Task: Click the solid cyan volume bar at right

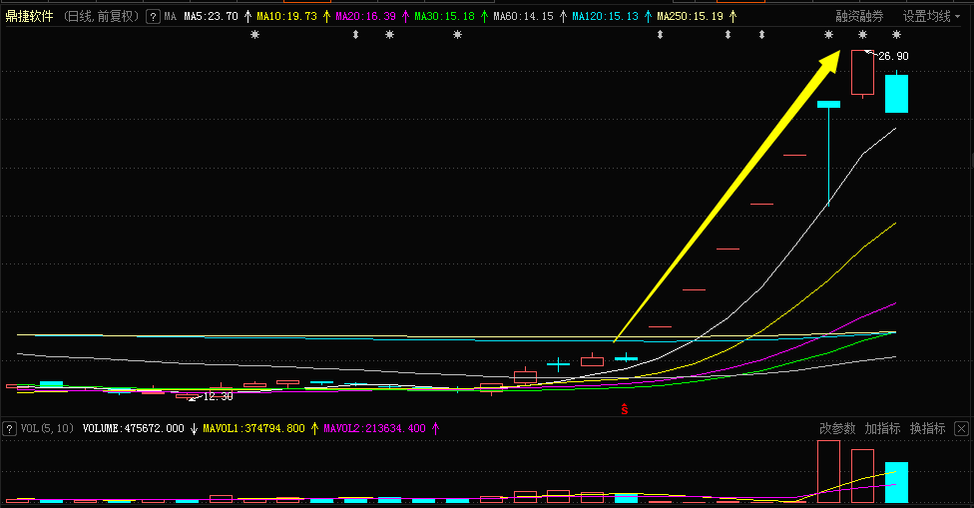Action: [x=896, y=481]
